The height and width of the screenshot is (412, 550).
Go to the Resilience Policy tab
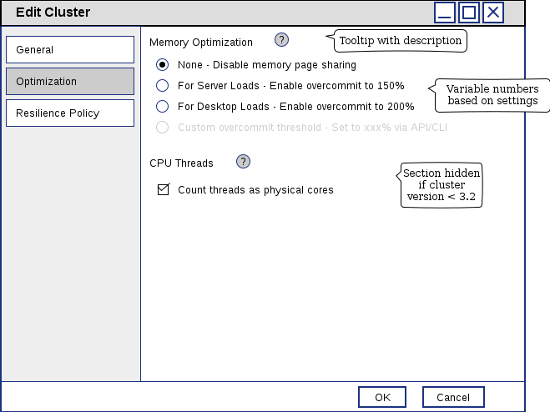70,113
